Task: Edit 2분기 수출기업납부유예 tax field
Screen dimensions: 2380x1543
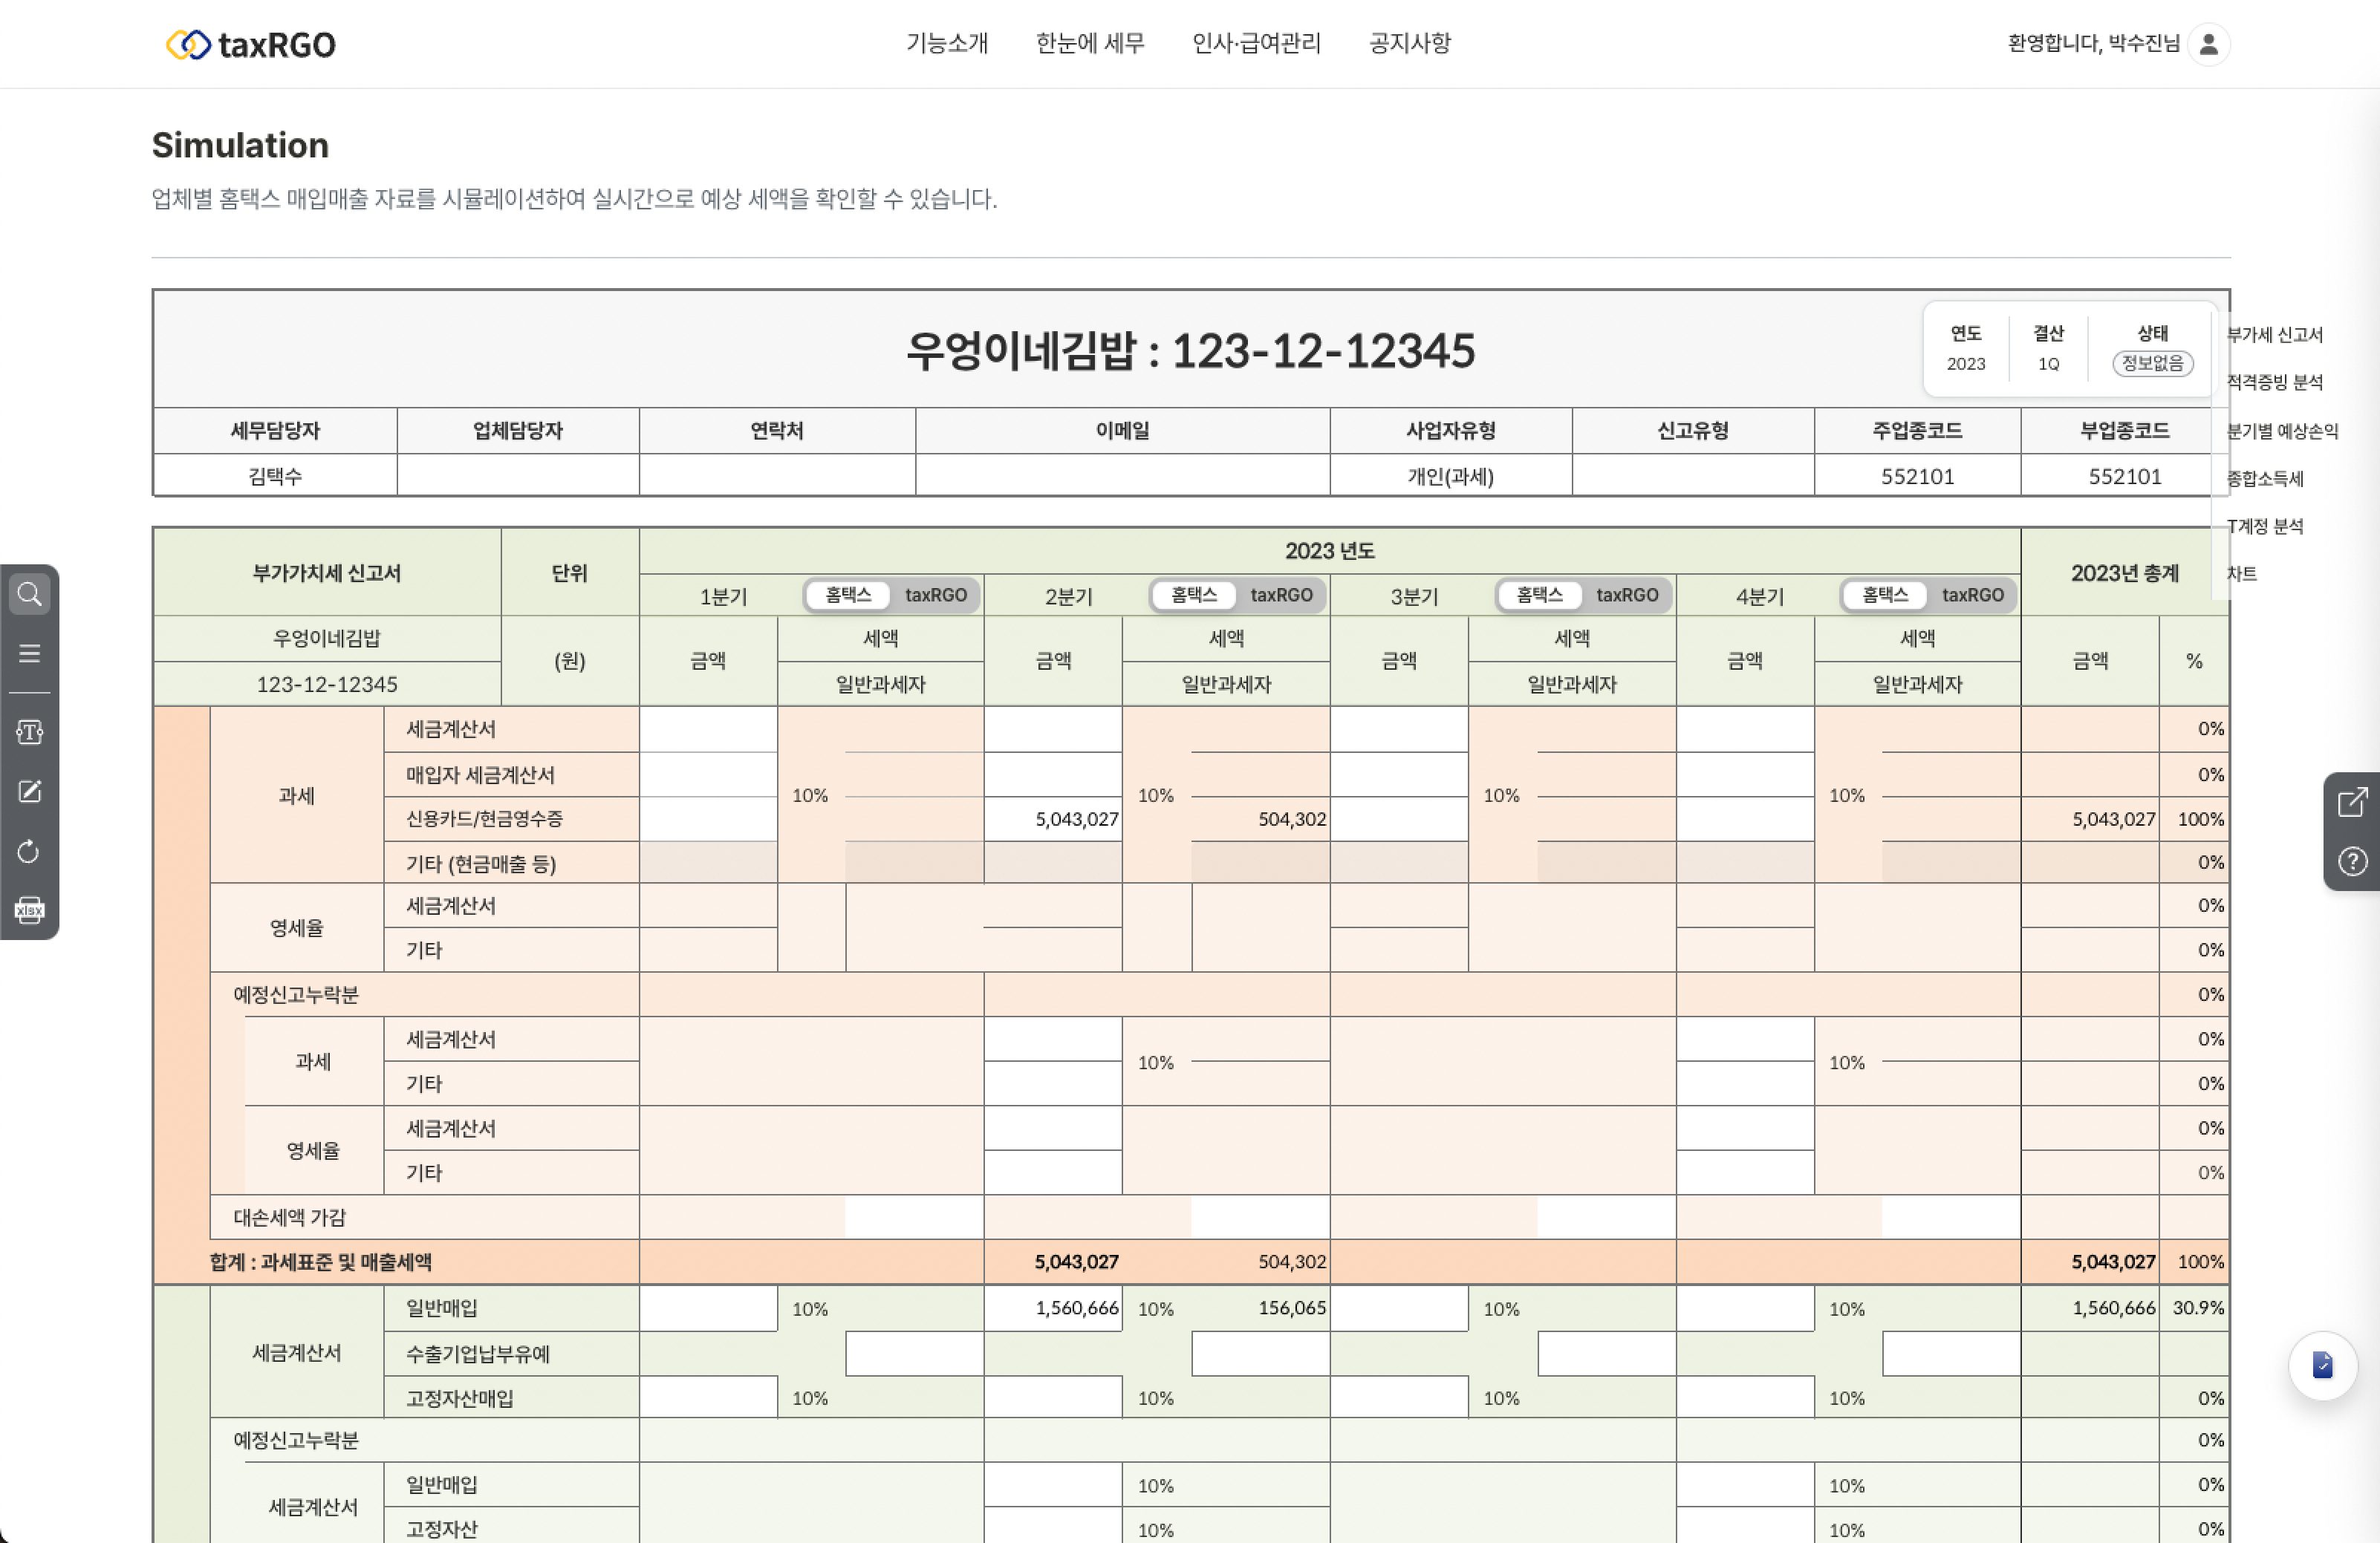Action: coord(1260,1354)
